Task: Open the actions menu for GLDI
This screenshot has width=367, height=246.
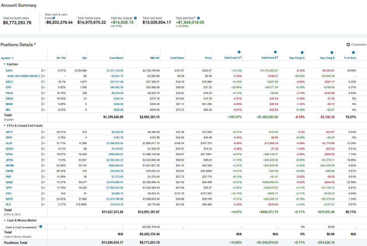Action: (x=43, y=143)
